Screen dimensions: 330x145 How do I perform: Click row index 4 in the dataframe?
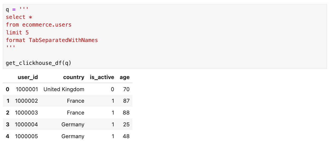pyautogui.click(x=8, y=136)
